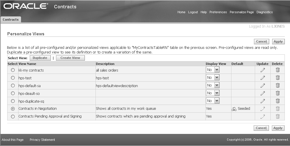This screenshot has width=290, height=146.
Task: Click greyed trash icon for Contracts in Negotiation
Action: (x=278, y=109)
